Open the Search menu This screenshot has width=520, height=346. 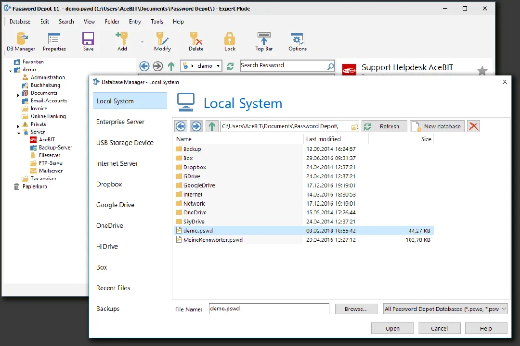(66, 22)
